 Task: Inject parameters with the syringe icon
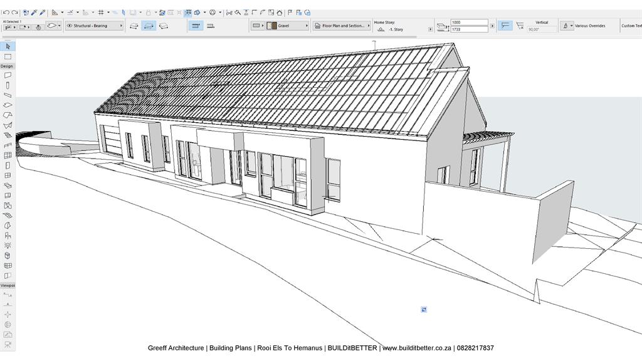point(42,13)
